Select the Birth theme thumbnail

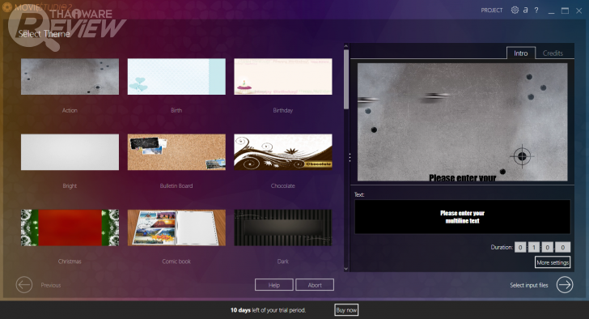pos(176,77)
